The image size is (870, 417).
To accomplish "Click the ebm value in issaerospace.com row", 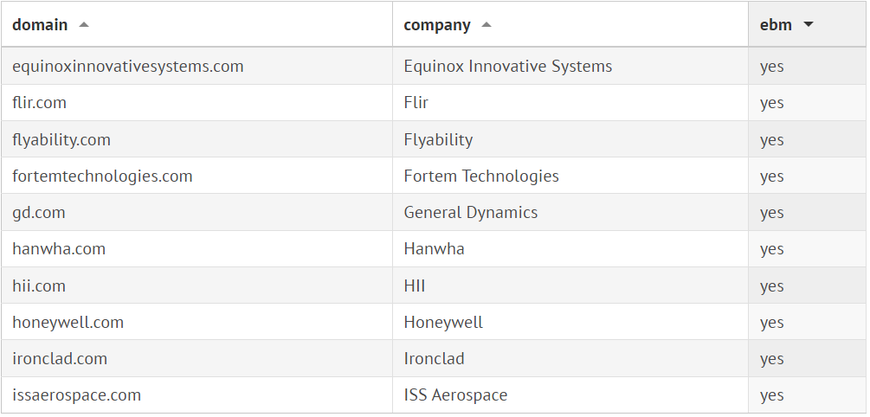I will [772, 395].
